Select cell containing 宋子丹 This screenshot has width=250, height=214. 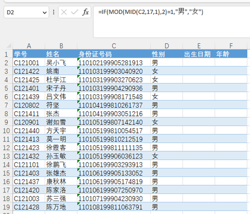[61, 88]
